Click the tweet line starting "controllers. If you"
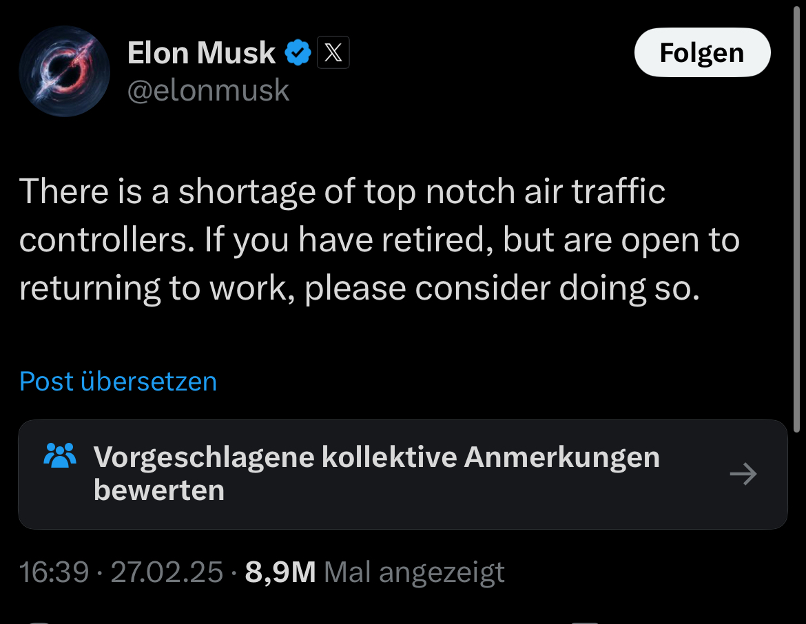Viewport: 806px width, 624px height. pyautogui.click(x=379, y=240)
